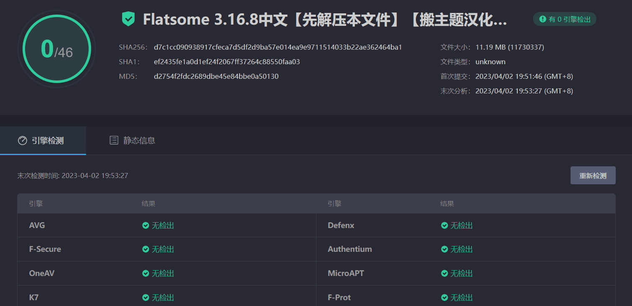Click the SHA256 label
Screen dimensions: 632x306
(133, 47)
